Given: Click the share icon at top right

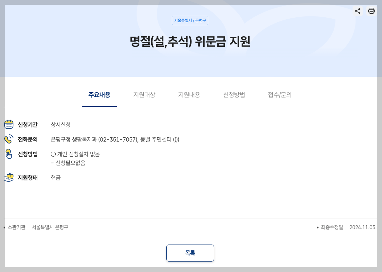Looking at the screenshot, I should [358, 11].
